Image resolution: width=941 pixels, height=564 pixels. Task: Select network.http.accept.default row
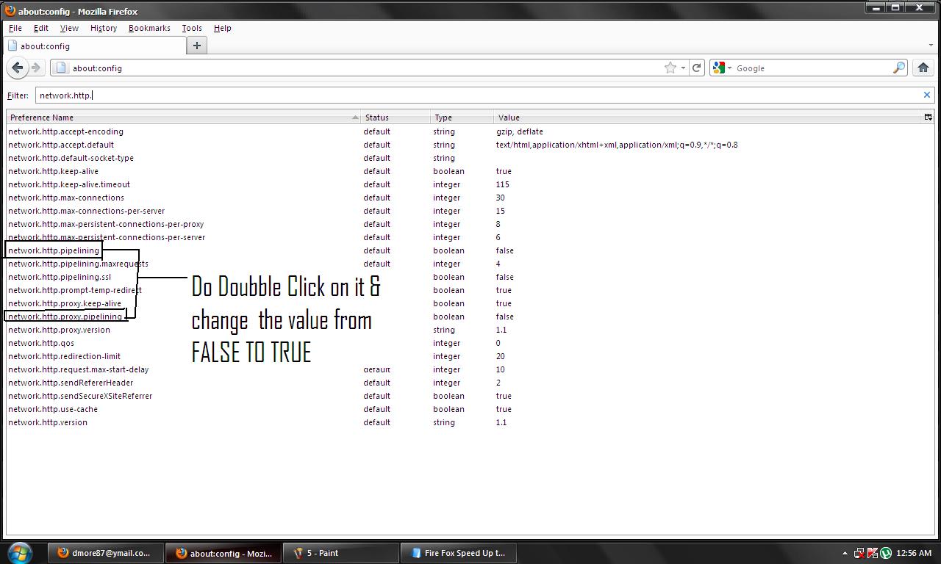pyautogui.click(x=470, y=145)
